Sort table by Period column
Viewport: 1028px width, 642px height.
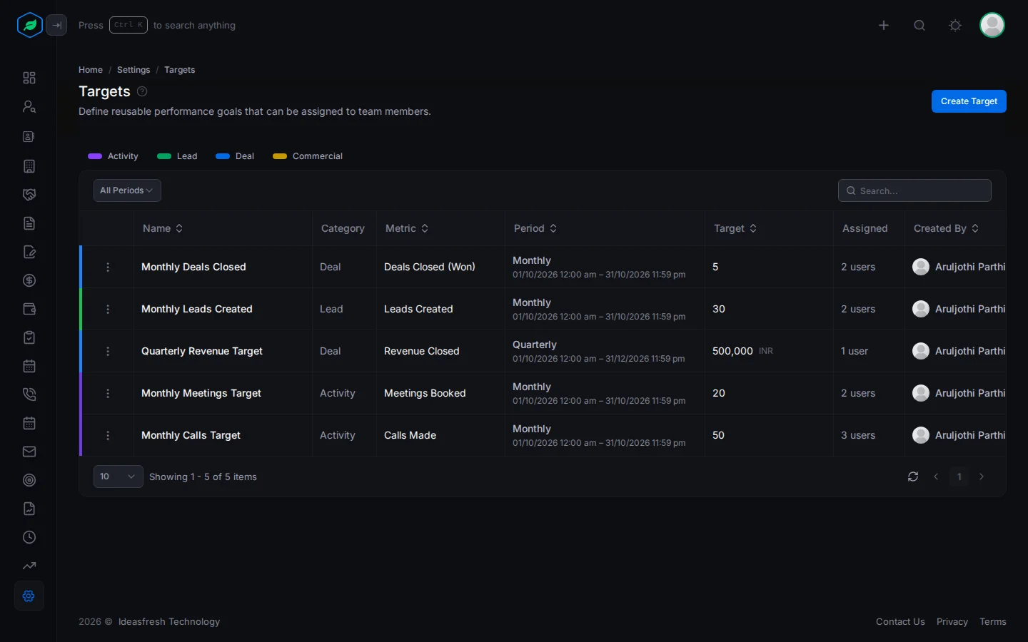coord(535,228)
